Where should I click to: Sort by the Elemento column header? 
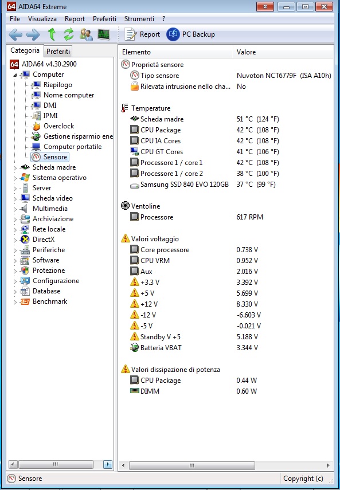point(175,52)
